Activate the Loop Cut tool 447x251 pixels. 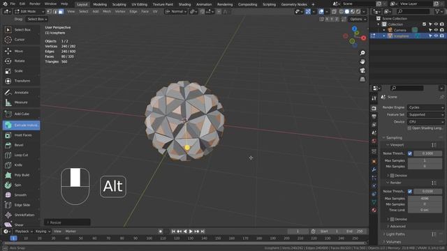(x=22, y=155)
